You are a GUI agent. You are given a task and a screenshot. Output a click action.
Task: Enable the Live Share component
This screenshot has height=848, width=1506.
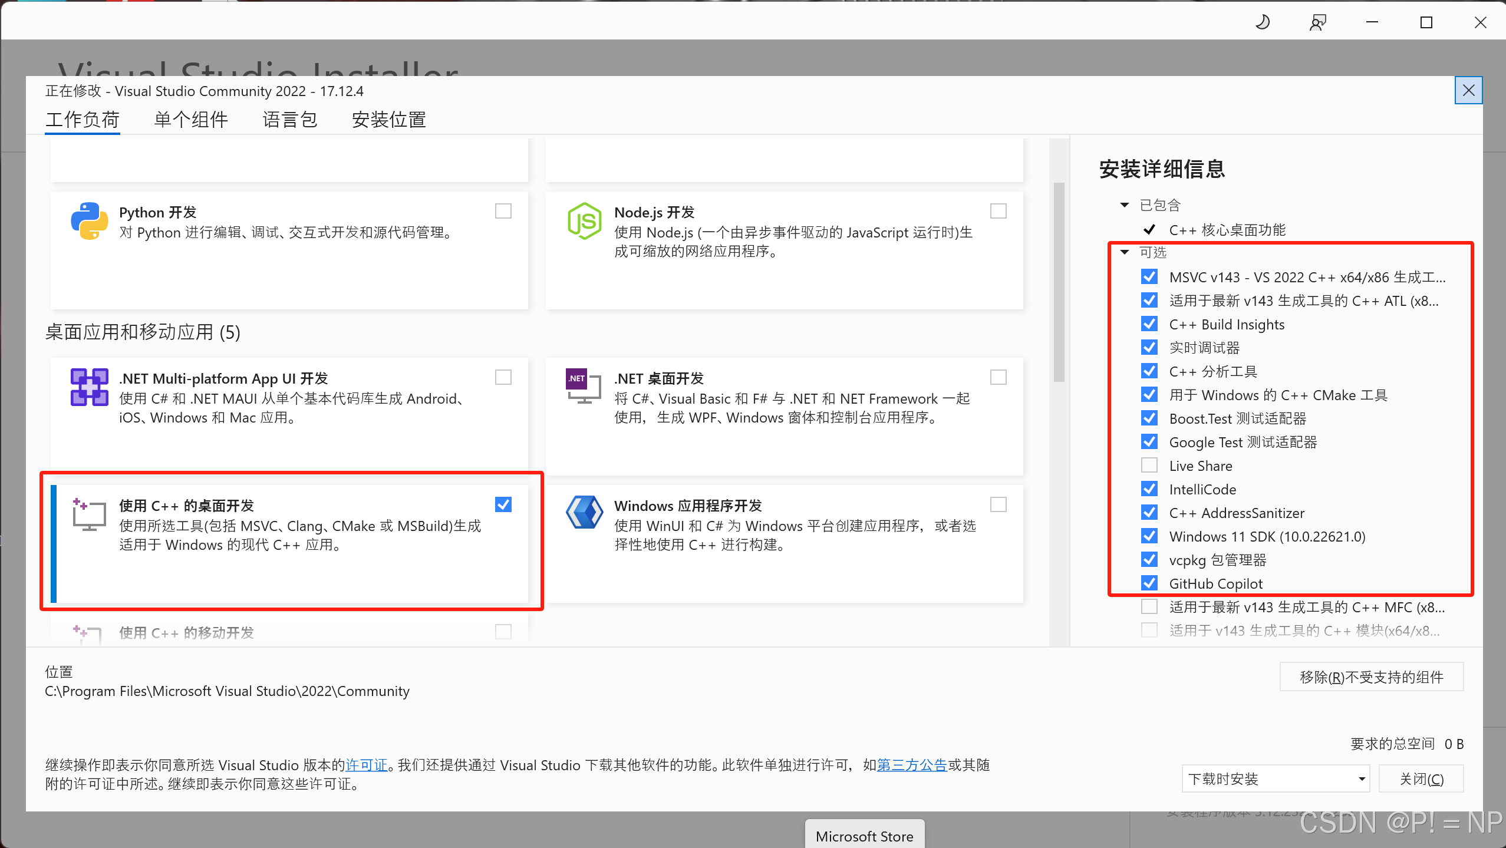pos(1149,466)
